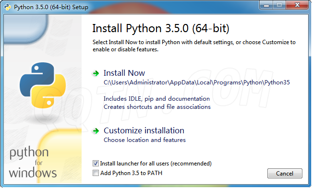Click the 'Creates shortcuts and file associations' text
312x188 pixels.
pos(157,107)
